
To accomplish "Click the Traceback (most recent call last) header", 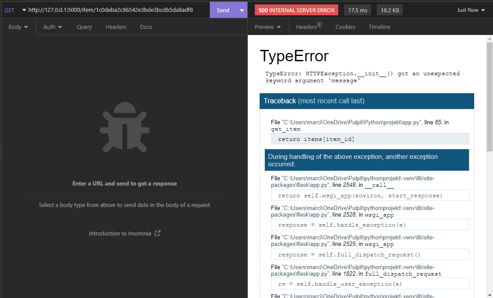I will click(x=367, y=101).
